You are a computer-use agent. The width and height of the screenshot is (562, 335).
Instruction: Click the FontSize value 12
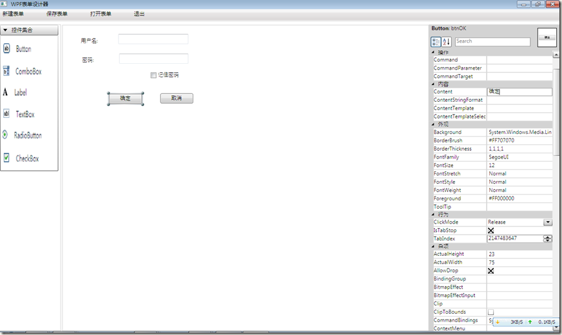(491, 165)
